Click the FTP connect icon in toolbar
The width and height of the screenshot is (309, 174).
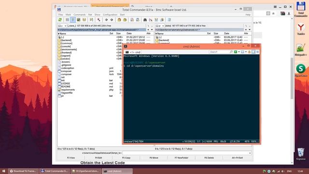(x=132, y=20)
